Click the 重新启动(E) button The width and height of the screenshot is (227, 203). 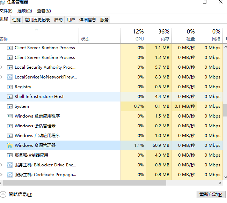(x=211, y=195)
